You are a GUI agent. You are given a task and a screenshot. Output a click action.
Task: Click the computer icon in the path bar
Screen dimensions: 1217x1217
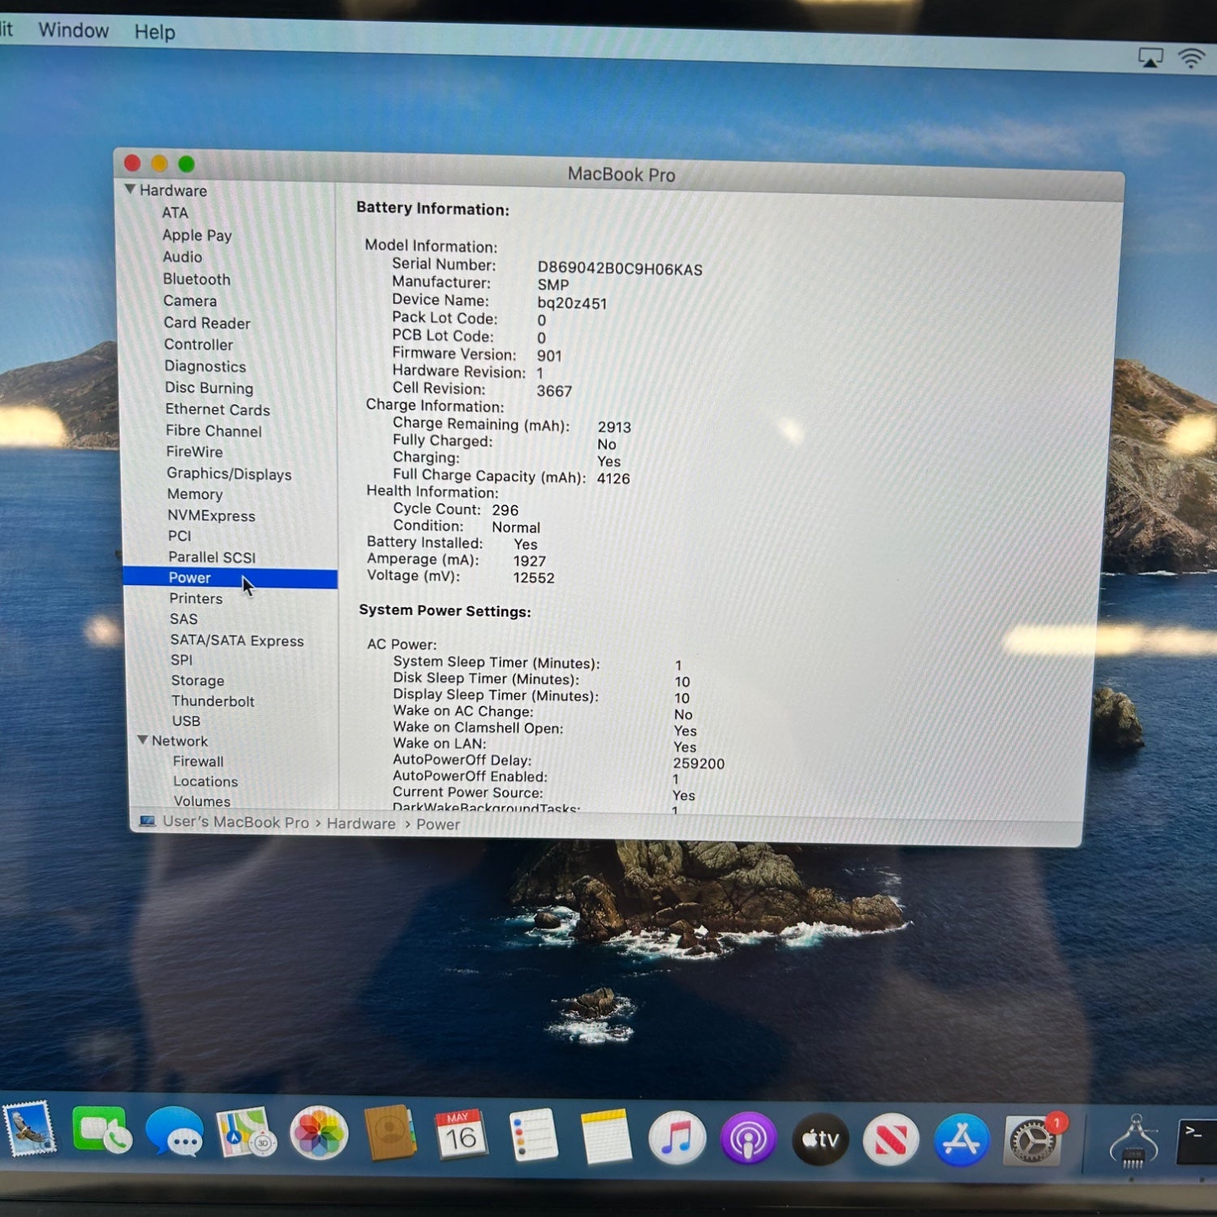pyautogui.click(x=147, y=820)
